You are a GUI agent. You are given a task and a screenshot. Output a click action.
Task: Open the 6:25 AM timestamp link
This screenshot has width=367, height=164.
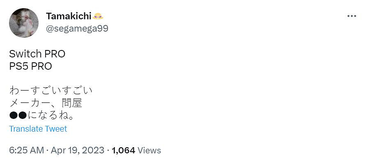point(26,150)
